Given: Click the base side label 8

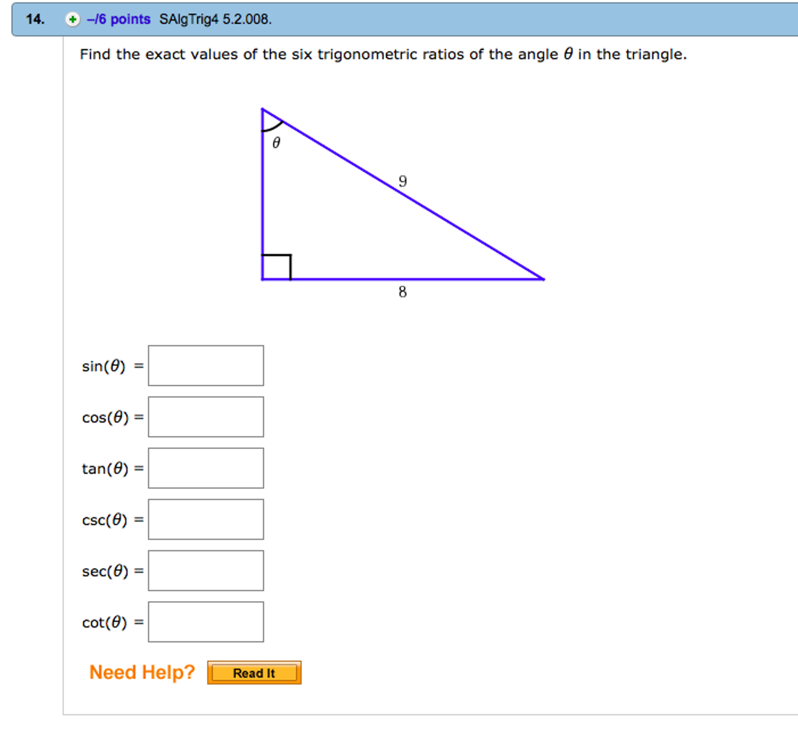Looking at the screenshot, I should tap(403, 292).
